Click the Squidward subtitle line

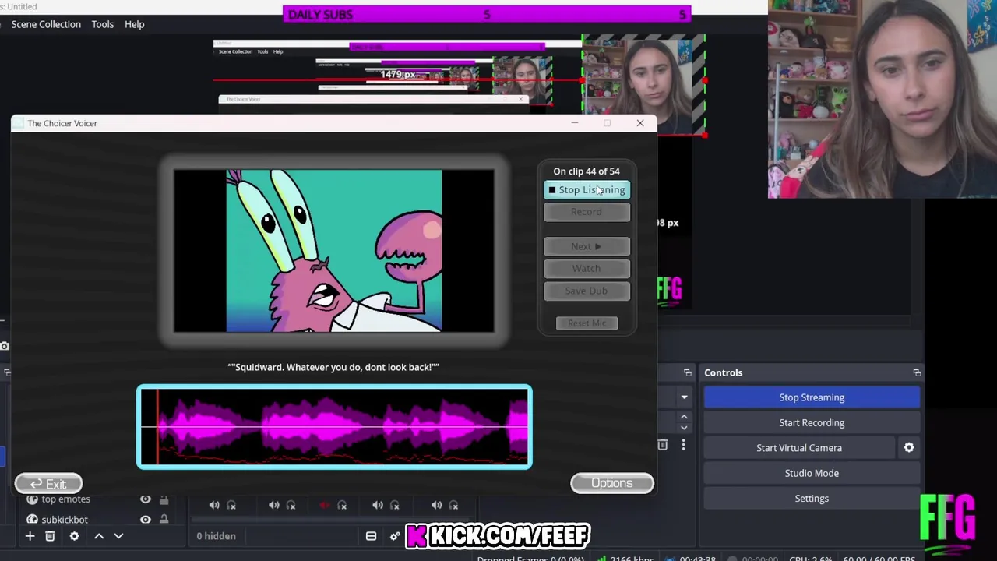333,367
